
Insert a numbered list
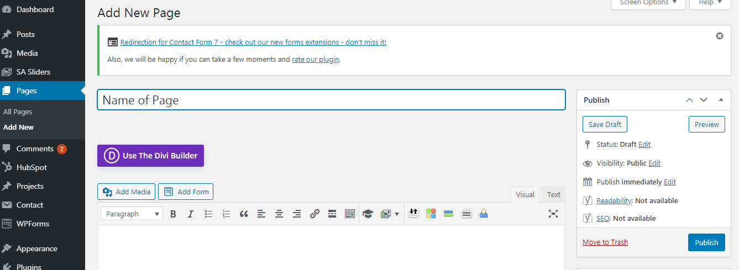pyautogui.click(x=226, y=214)
